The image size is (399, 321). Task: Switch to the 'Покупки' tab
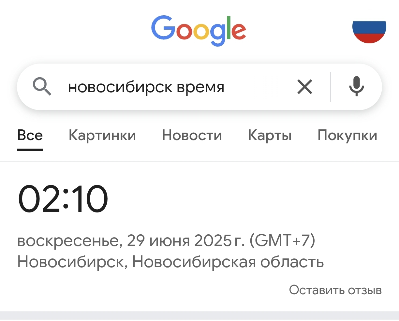coord(347,135)
